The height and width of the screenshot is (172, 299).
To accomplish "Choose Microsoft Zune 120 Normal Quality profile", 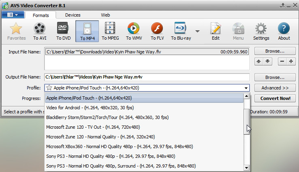I will pyautogui.click(x=144, y=137).
